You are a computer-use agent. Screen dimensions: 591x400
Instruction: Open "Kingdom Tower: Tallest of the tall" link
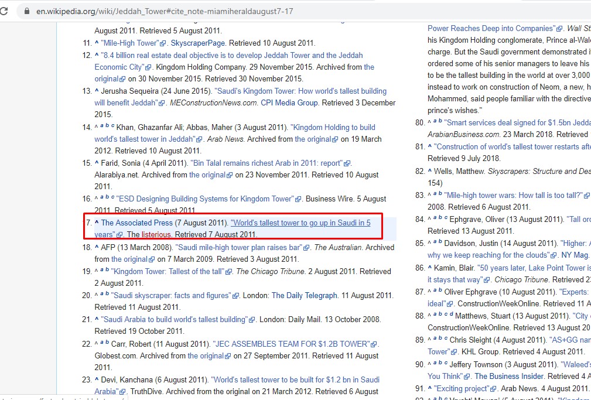168,271
